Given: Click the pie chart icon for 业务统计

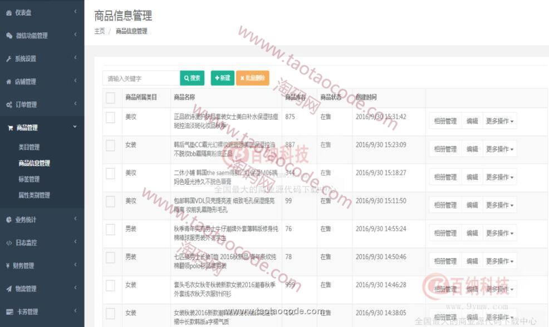Looking at the screenshot, I should point(9,220).
